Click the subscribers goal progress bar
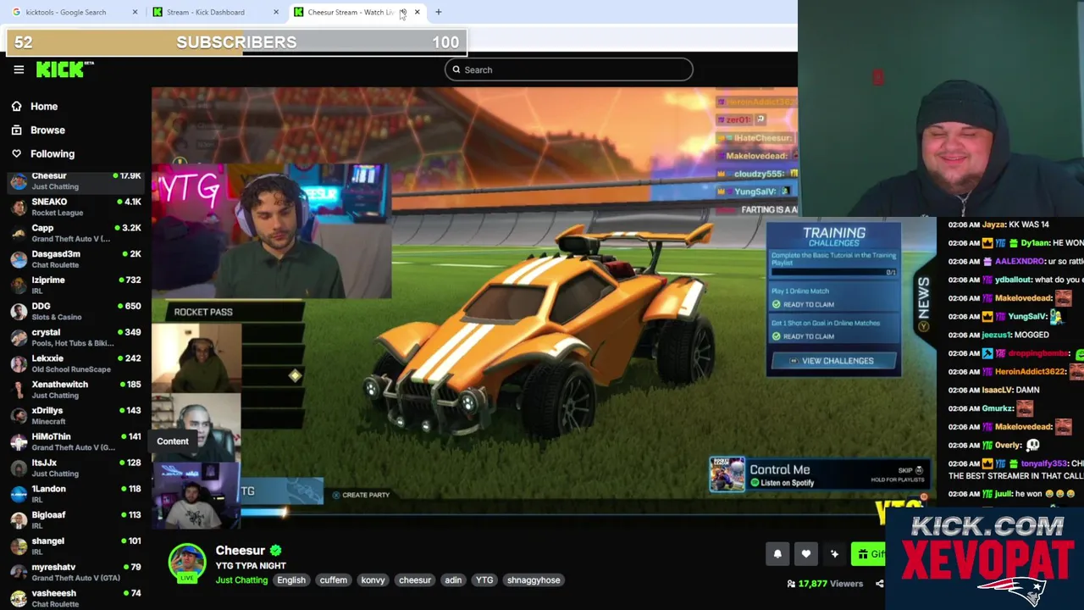This screenshot has height=610, width=1084. coord(236,42)
